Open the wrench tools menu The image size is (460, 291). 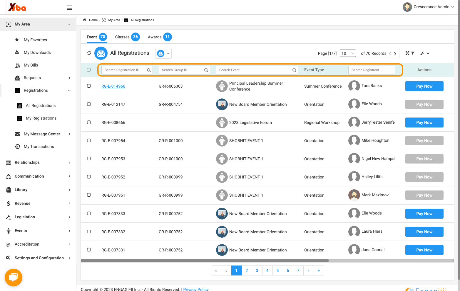(425, 53)
